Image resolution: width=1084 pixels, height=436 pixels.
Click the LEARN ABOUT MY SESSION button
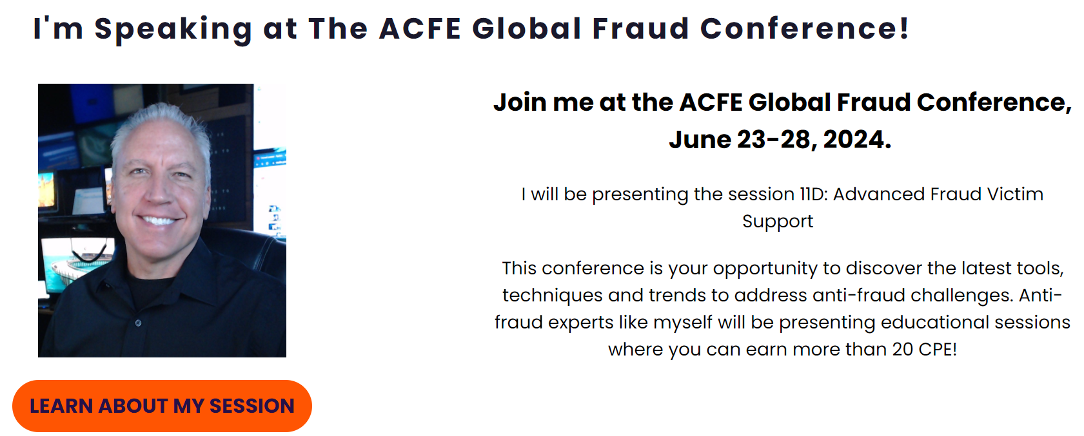[x=162, y=406]
